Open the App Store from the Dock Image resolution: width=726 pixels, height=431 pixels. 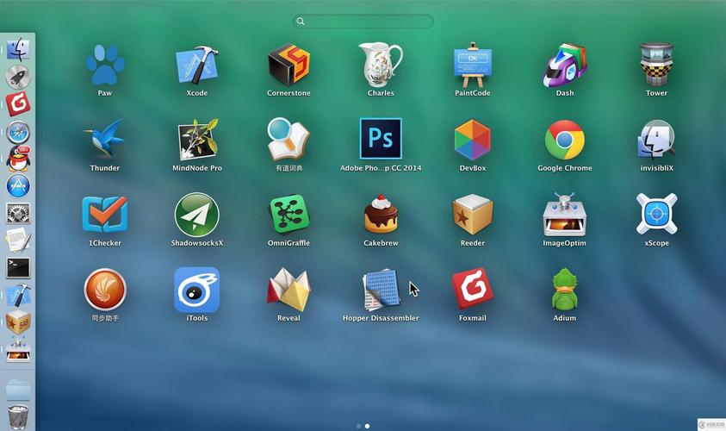18,186
